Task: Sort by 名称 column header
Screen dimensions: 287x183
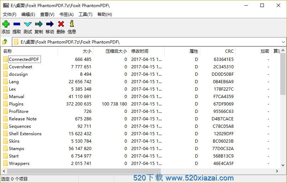Action: click(x=29, y=51)
